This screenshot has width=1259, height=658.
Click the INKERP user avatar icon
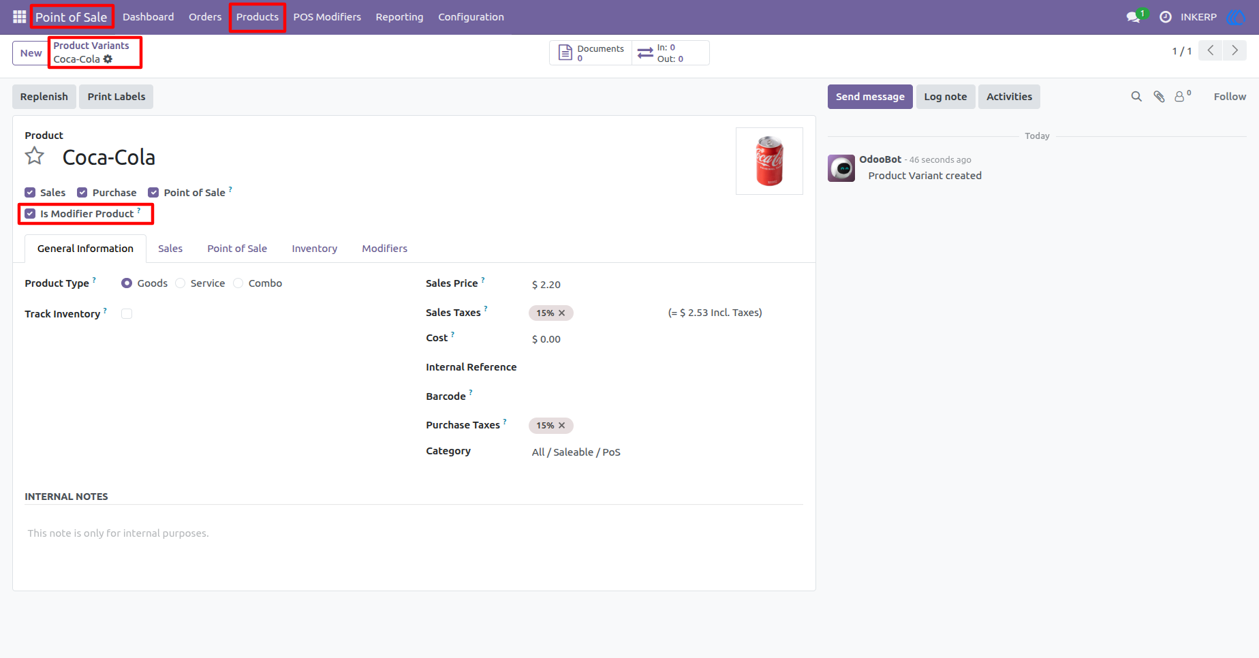tap(1235, 17)
